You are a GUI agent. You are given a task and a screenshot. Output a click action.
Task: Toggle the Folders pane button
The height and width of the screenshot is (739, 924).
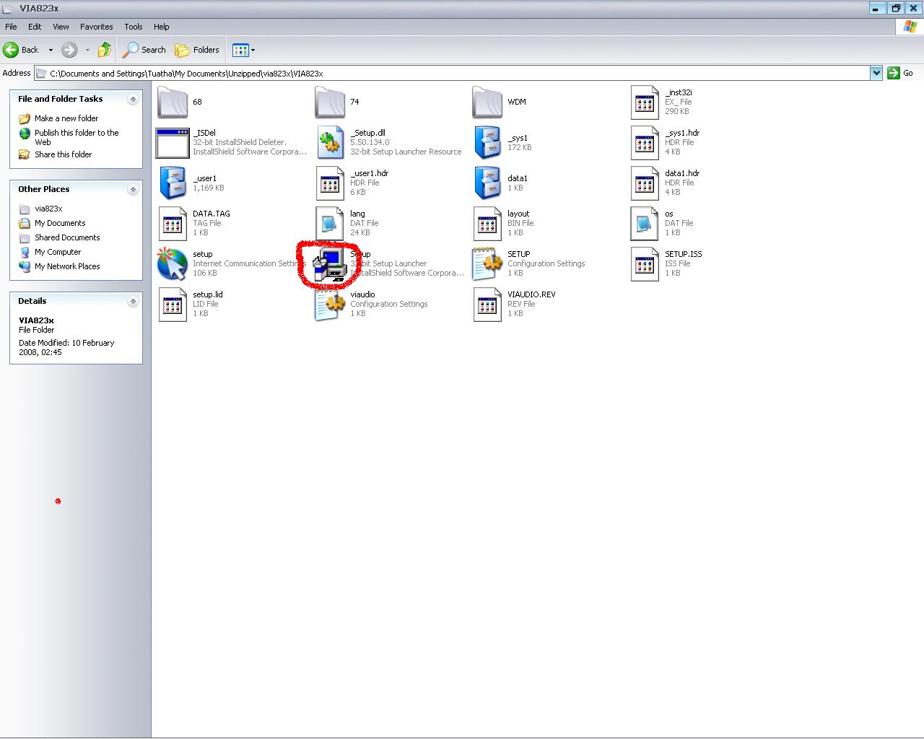tap(197, 50)
